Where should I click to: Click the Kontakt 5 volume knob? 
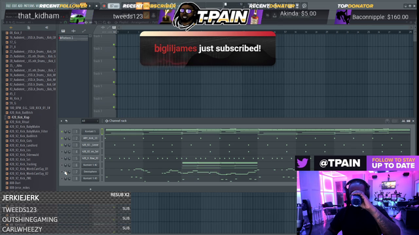click(69, 132)
